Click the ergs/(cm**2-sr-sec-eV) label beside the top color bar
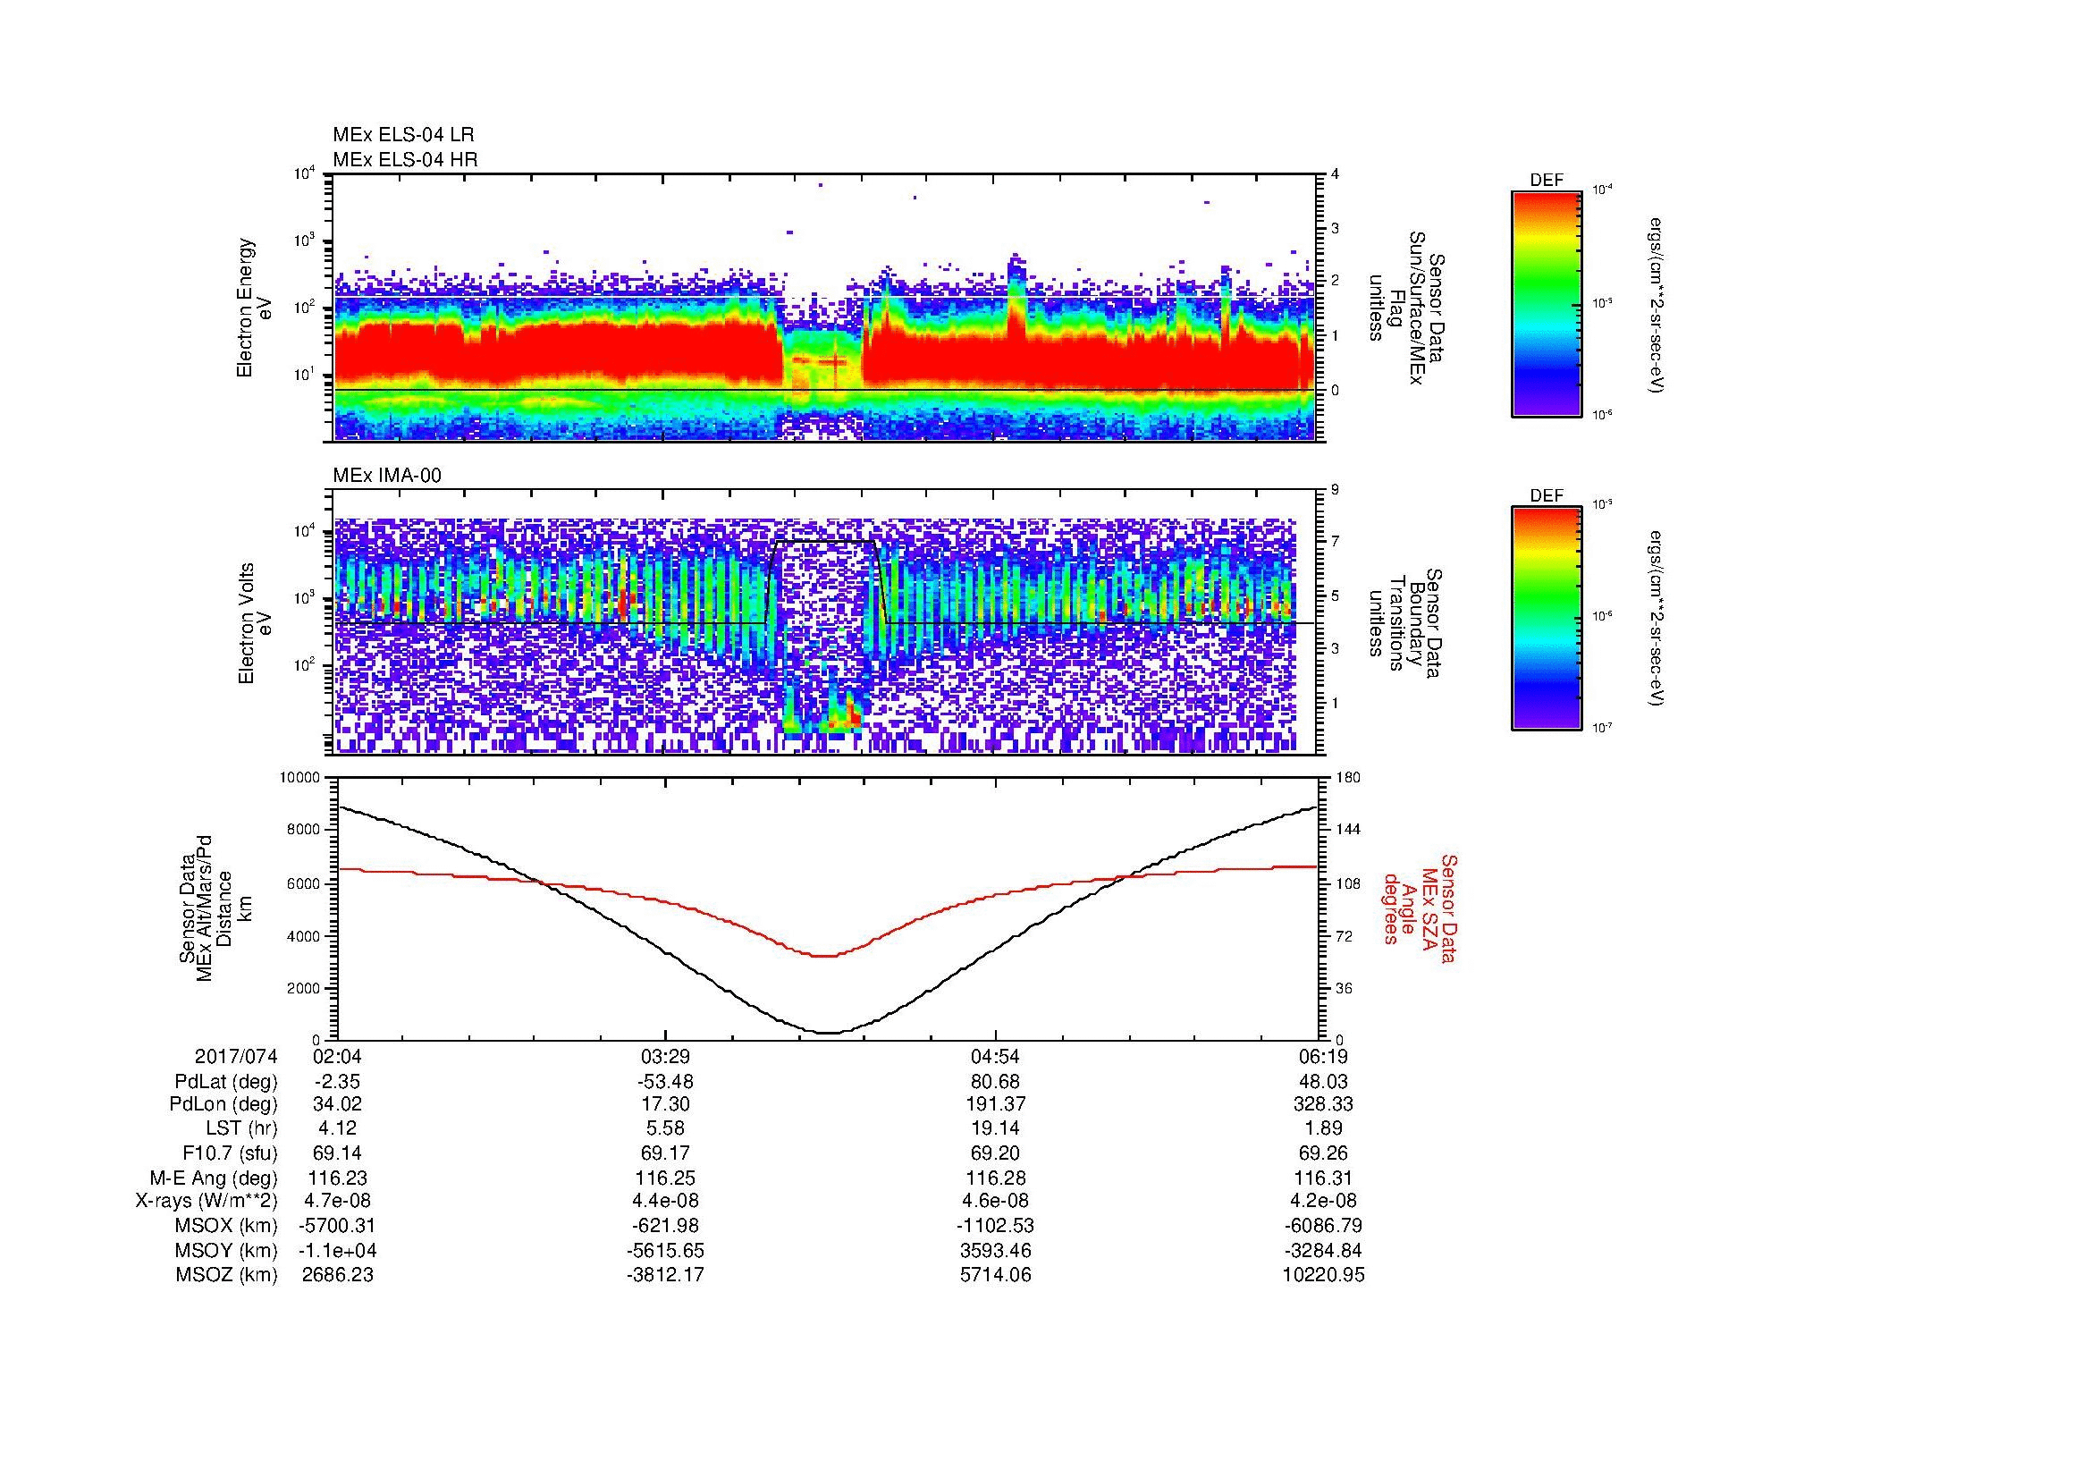The image size is (2091, 1478). (1657, 305)
